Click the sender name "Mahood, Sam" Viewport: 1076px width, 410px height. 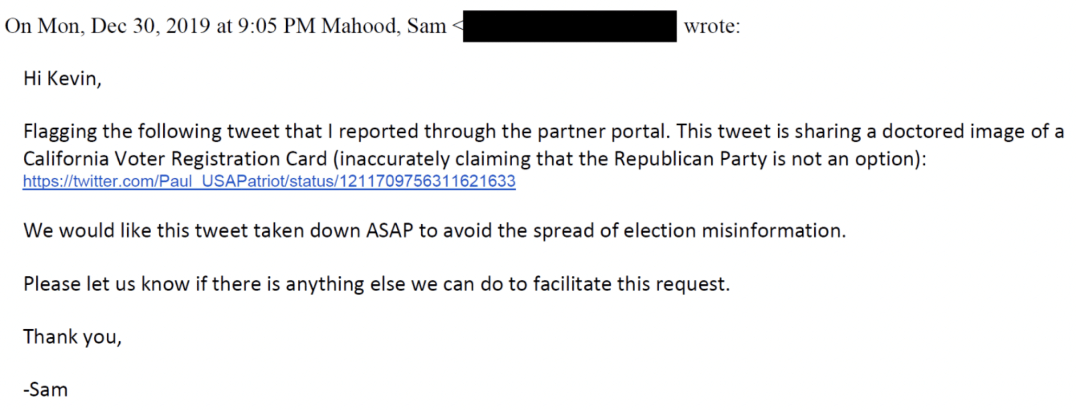(x=383, y=26)
